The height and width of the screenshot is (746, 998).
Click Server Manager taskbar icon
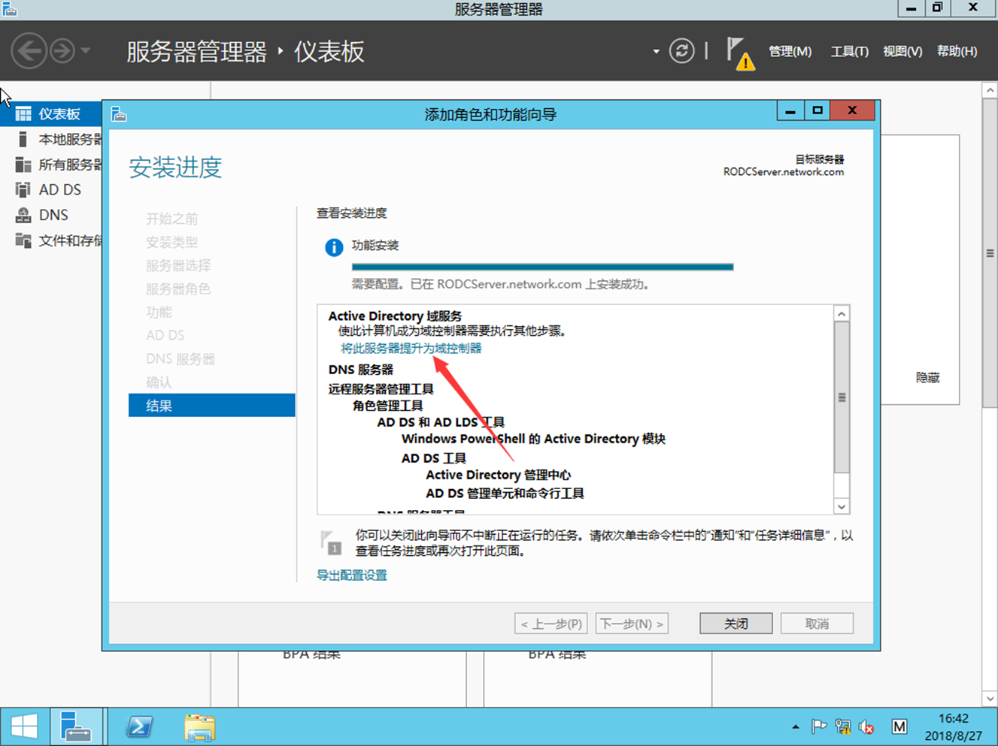[x=75, y=726]
